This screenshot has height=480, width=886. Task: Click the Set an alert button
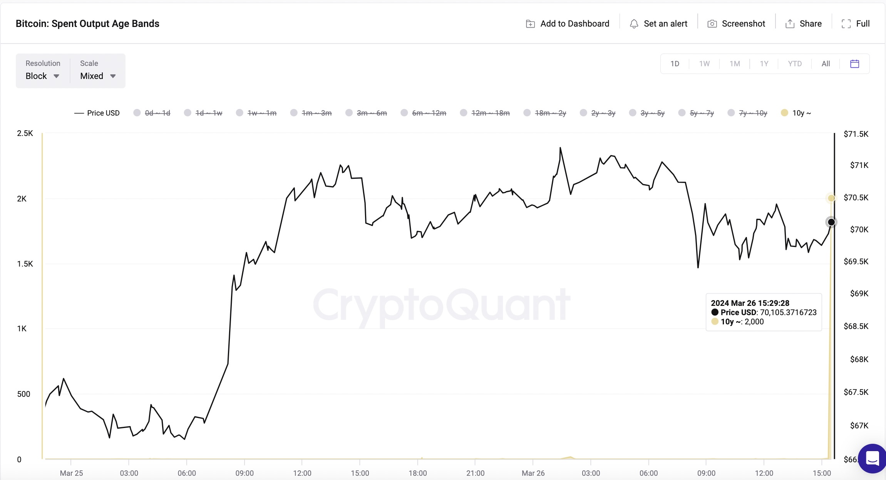pyautogui.click(x=658, y=24)
